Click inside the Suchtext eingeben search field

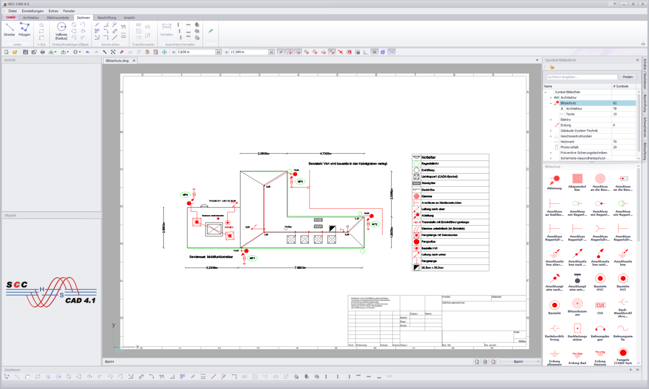(582, 77)
